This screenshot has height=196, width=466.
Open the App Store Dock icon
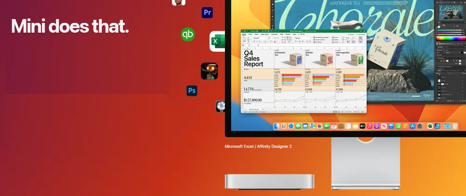(412, 126)
